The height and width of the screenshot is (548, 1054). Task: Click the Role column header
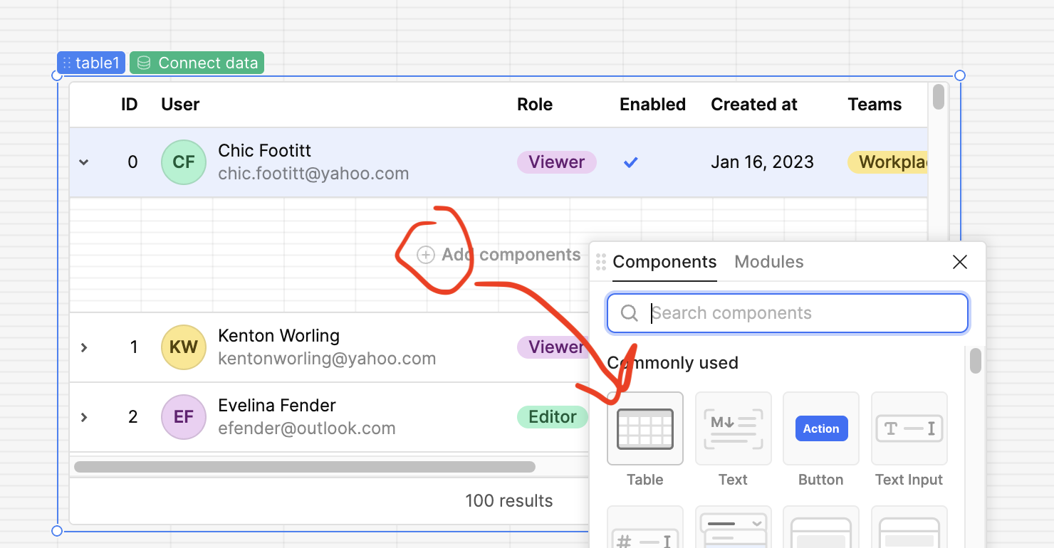(535, 105)
